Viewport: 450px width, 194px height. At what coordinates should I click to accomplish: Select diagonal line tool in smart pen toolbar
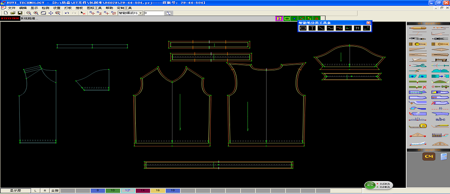[x=321, y=28]
